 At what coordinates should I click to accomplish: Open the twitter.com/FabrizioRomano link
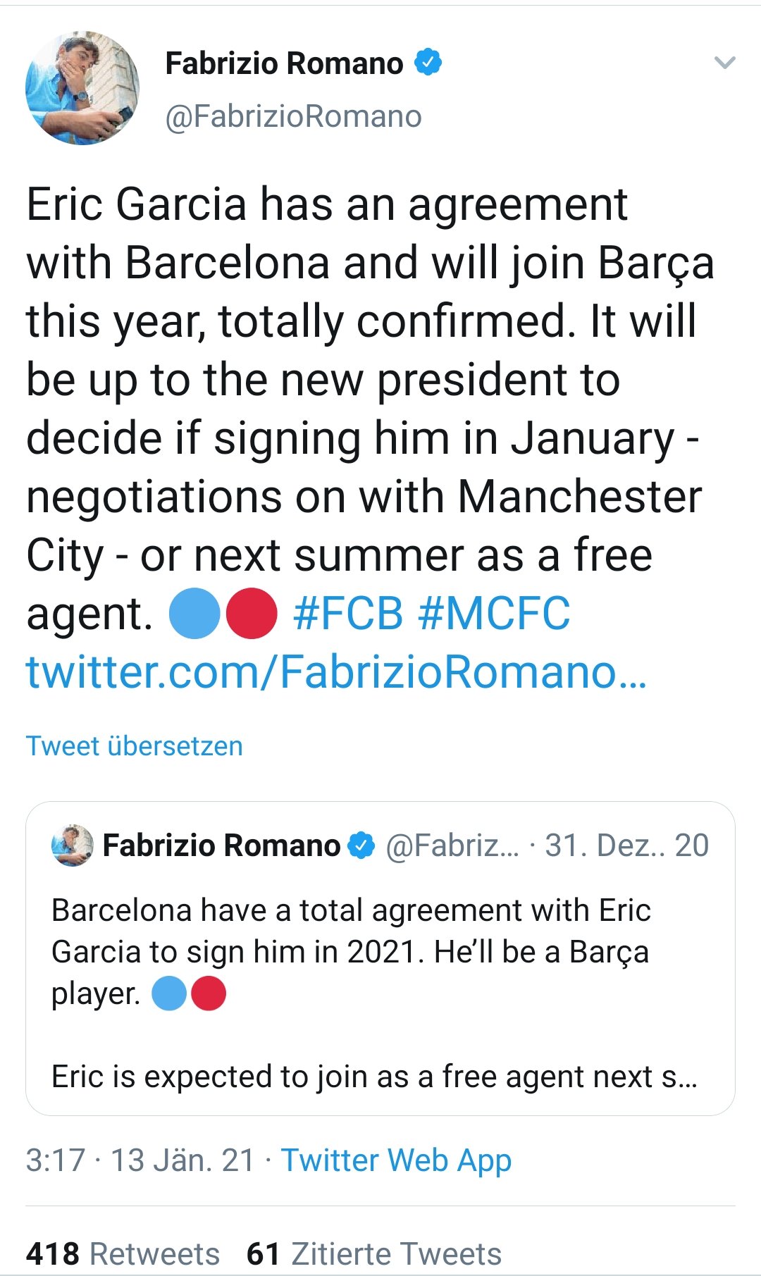click(x=335, y=671)
